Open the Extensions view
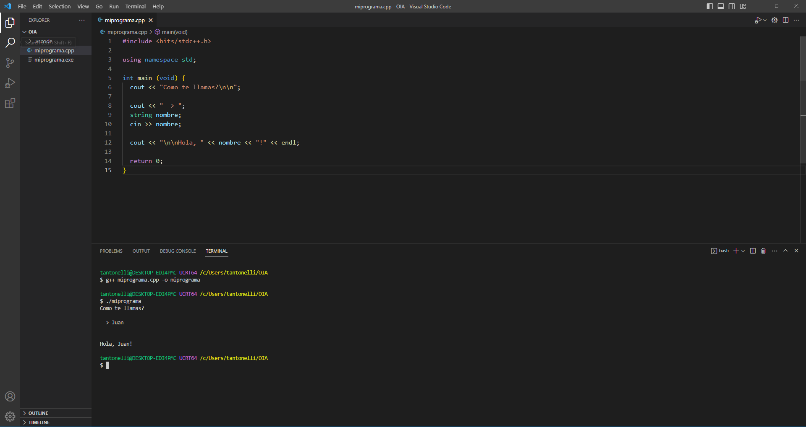 pos(10,103)
